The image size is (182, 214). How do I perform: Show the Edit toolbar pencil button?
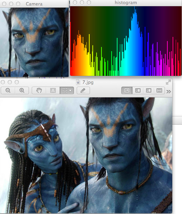(83, 90)
